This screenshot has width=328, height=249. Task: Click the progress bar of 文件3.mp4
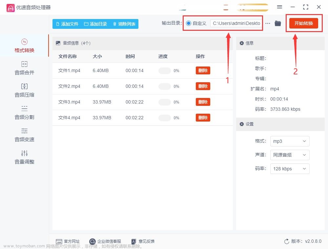[x=165, y=102]
